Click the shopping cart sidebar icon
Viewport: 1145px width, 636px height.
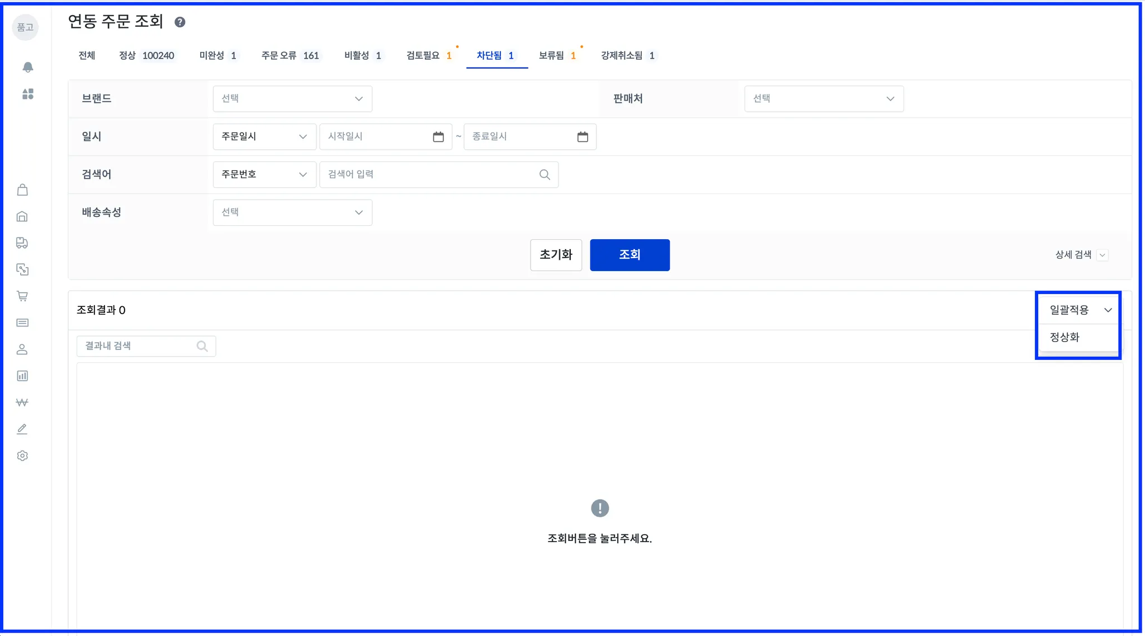pos(22,296)
